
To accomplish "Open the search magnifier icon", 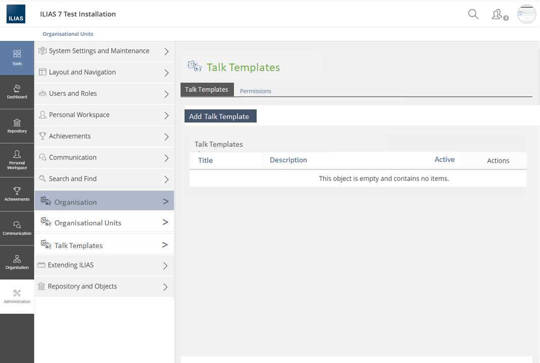I will (x=473, y=14).
